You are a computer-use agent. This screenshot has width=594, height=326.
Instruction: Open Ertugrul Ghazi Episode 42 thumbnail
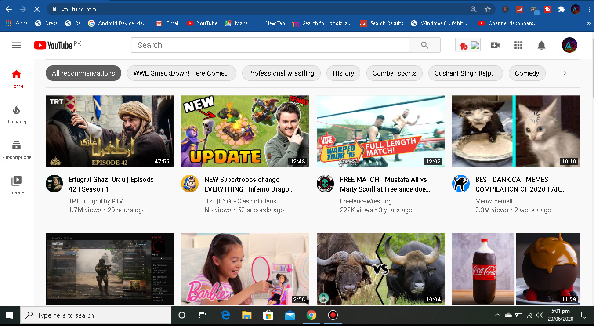(109, 131)
